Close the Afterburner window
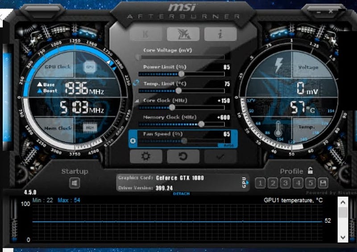 tap(331, 11)
